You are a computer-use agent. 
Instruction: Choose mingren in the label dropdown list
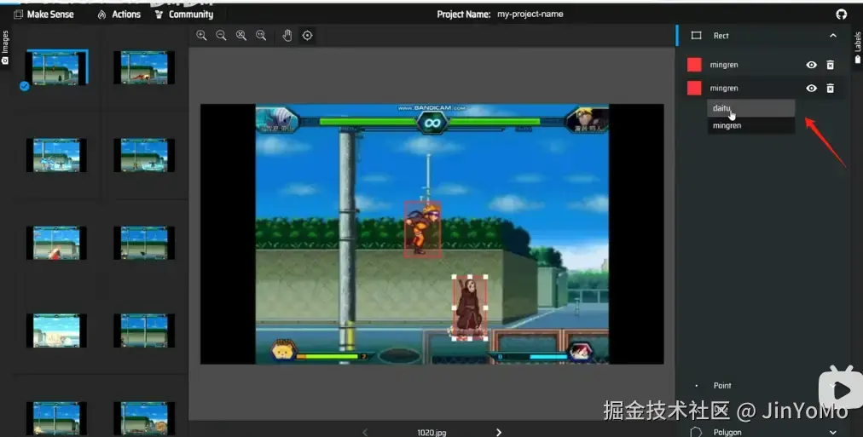click(x=750, y=125)
